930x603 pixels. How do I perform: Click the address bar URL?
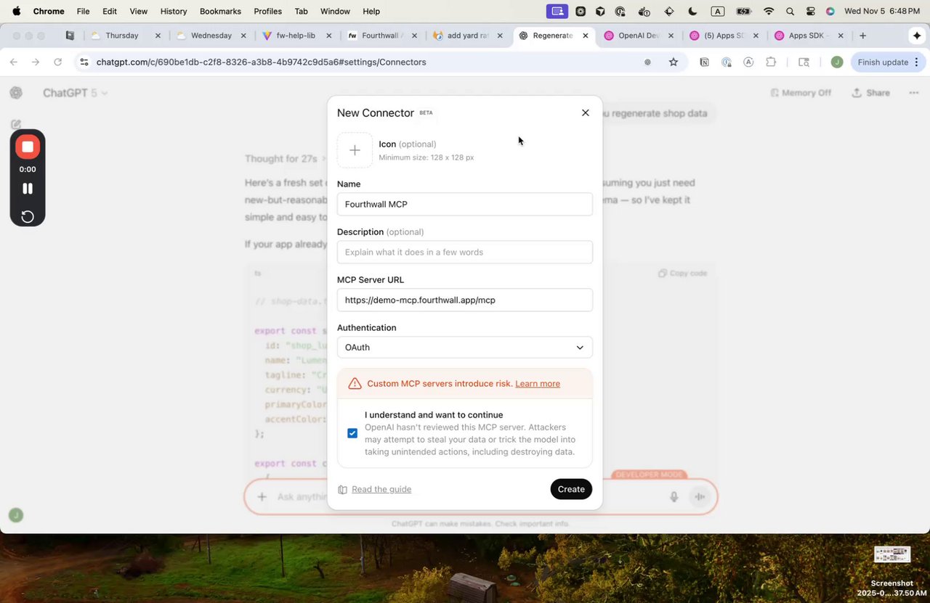pos(262,62)
